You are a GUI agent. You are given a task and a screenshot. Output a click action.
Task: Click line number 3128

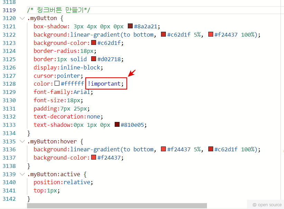[x=9, y=84]
